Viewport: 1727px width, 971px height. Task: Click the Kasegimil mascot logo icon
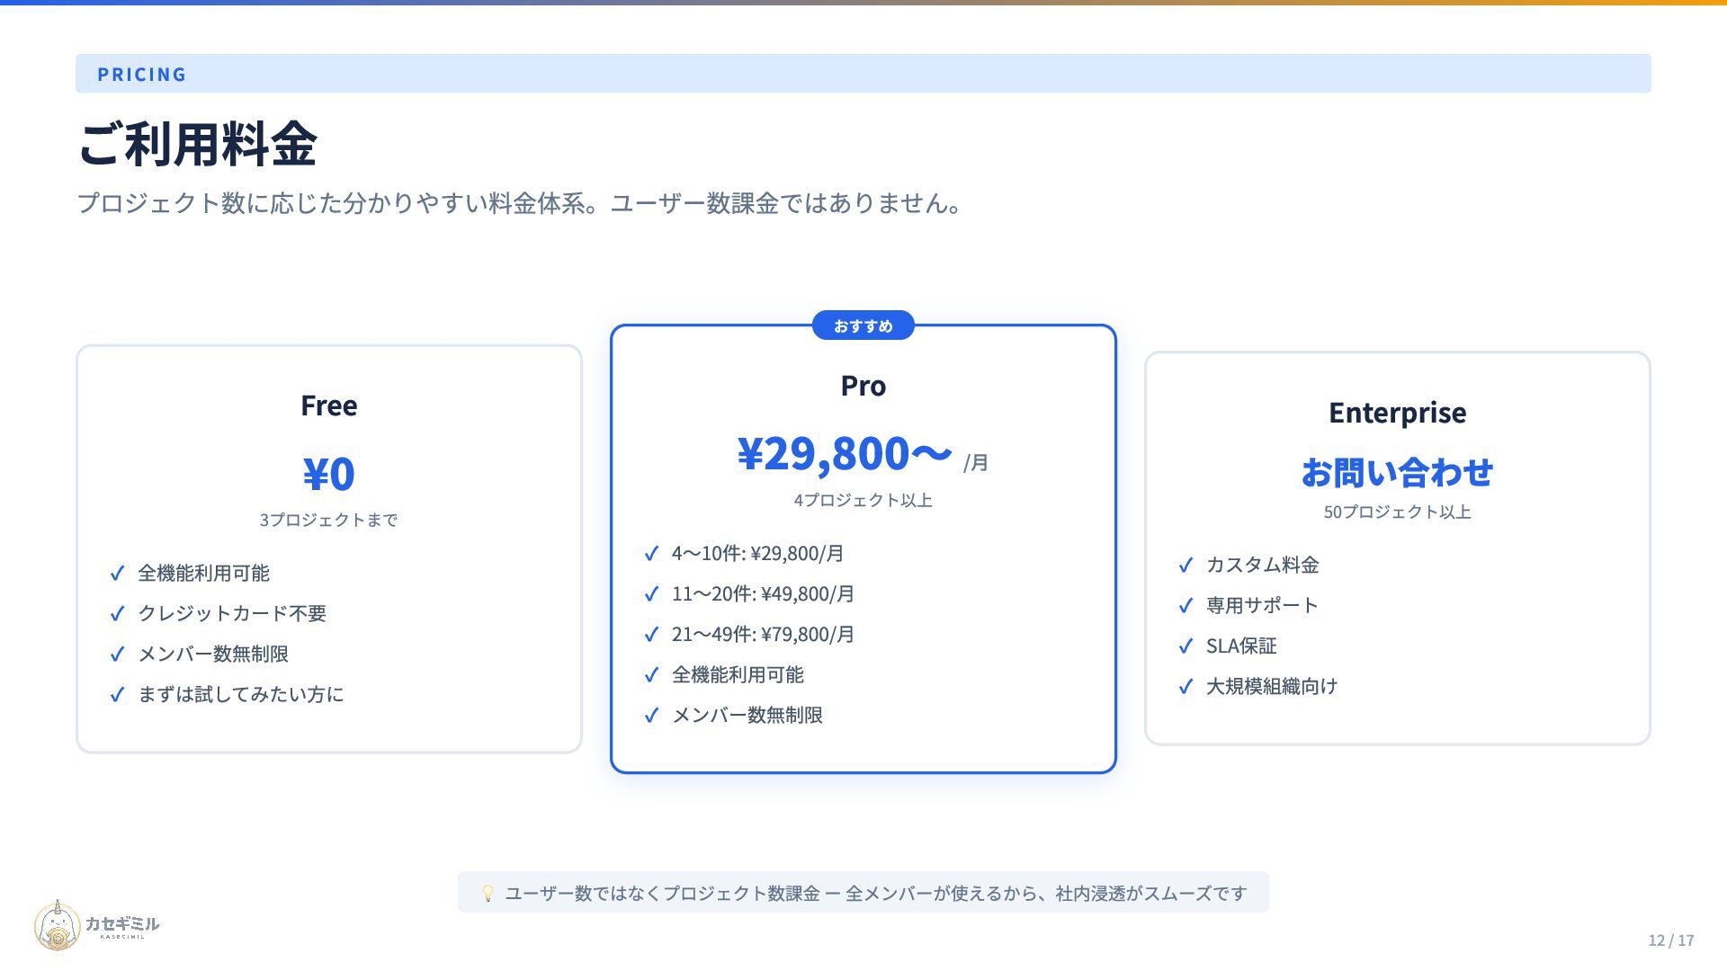click(x=57, y=926)
